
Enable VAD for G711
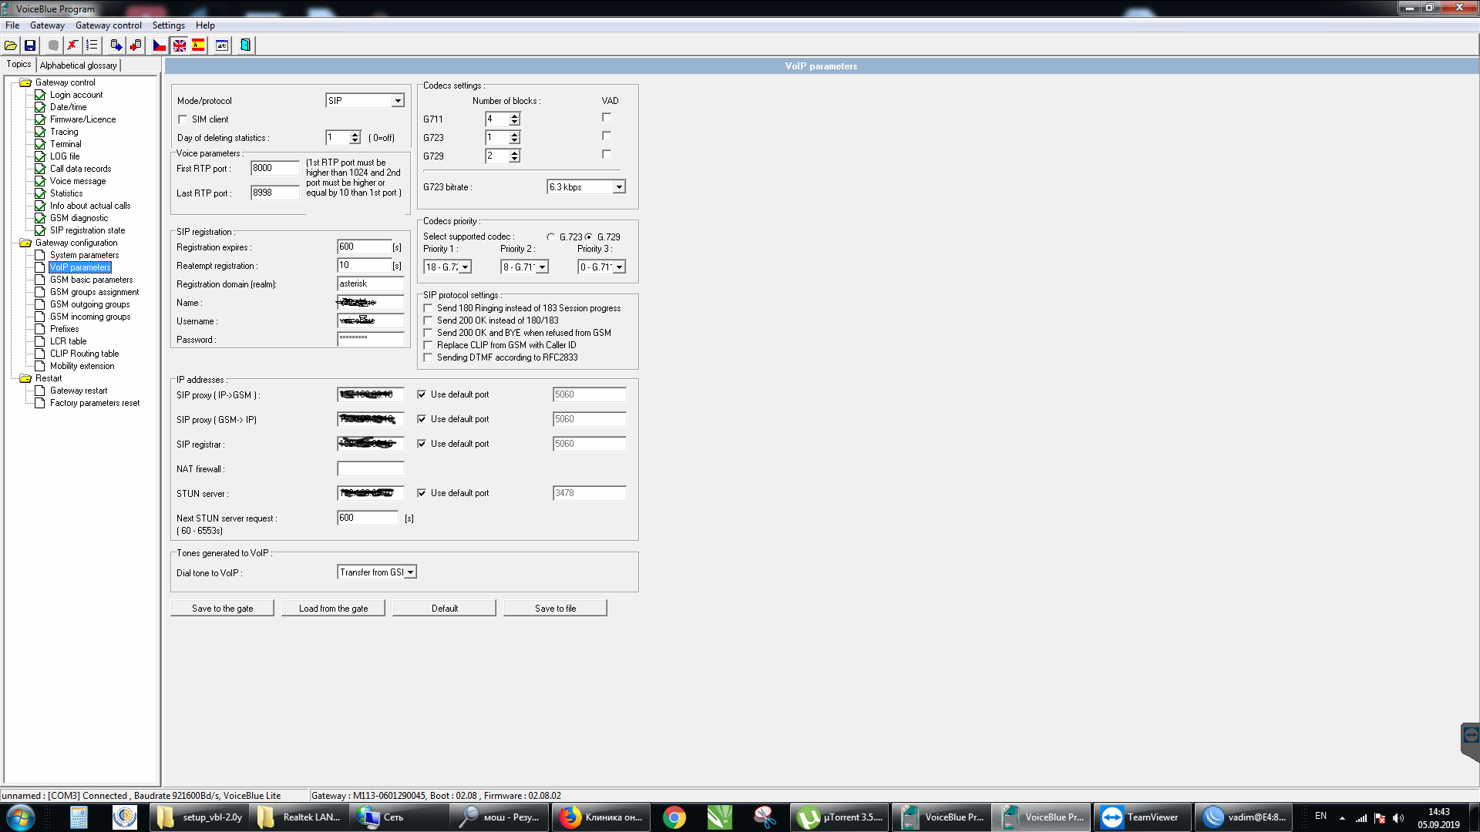click(x=607, y=118)
